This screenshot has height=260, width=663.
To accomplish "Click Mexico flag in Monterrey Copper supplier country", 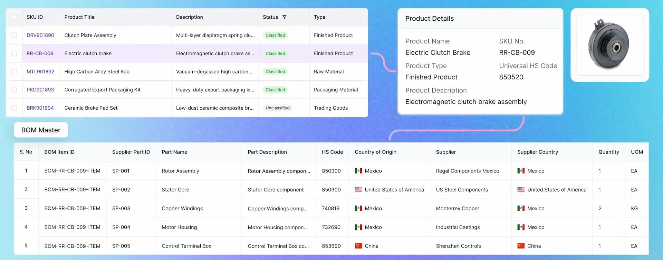I will [x=521, y=208].
